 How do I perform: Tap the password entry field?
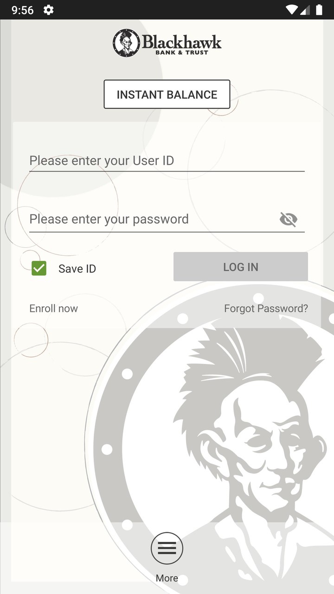(139, 219)
